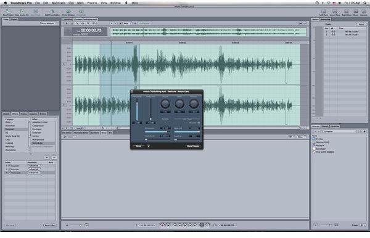Image resolution: width=370 pixels, height=238 pixels.
Task: Turn the Release knob in Noise Gate
Action: pos(194,104)
